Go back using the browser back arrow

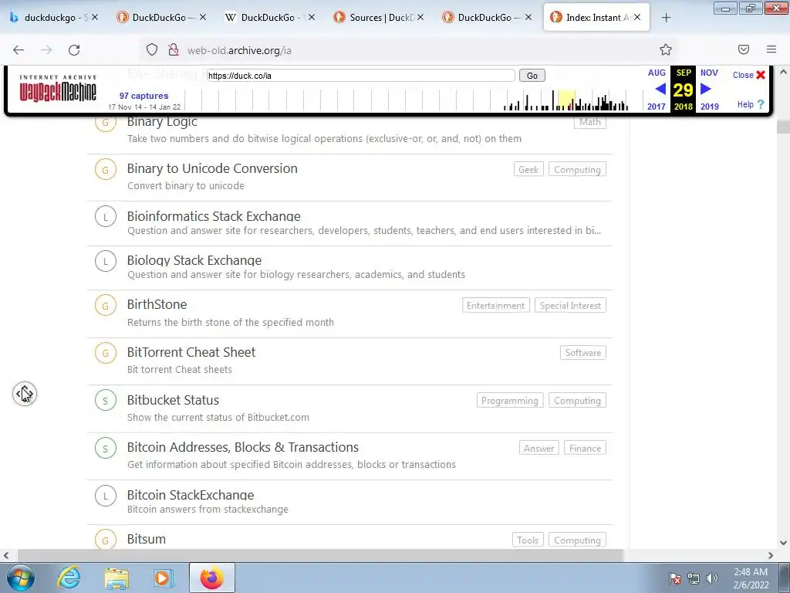(x=19, y=50)
